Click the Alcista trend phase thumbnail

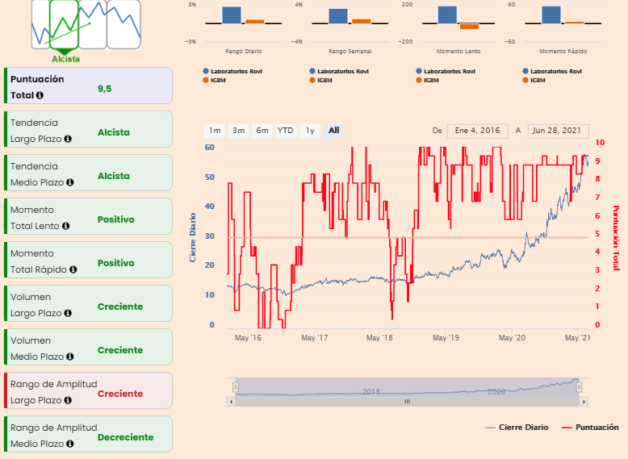point(64,24)
